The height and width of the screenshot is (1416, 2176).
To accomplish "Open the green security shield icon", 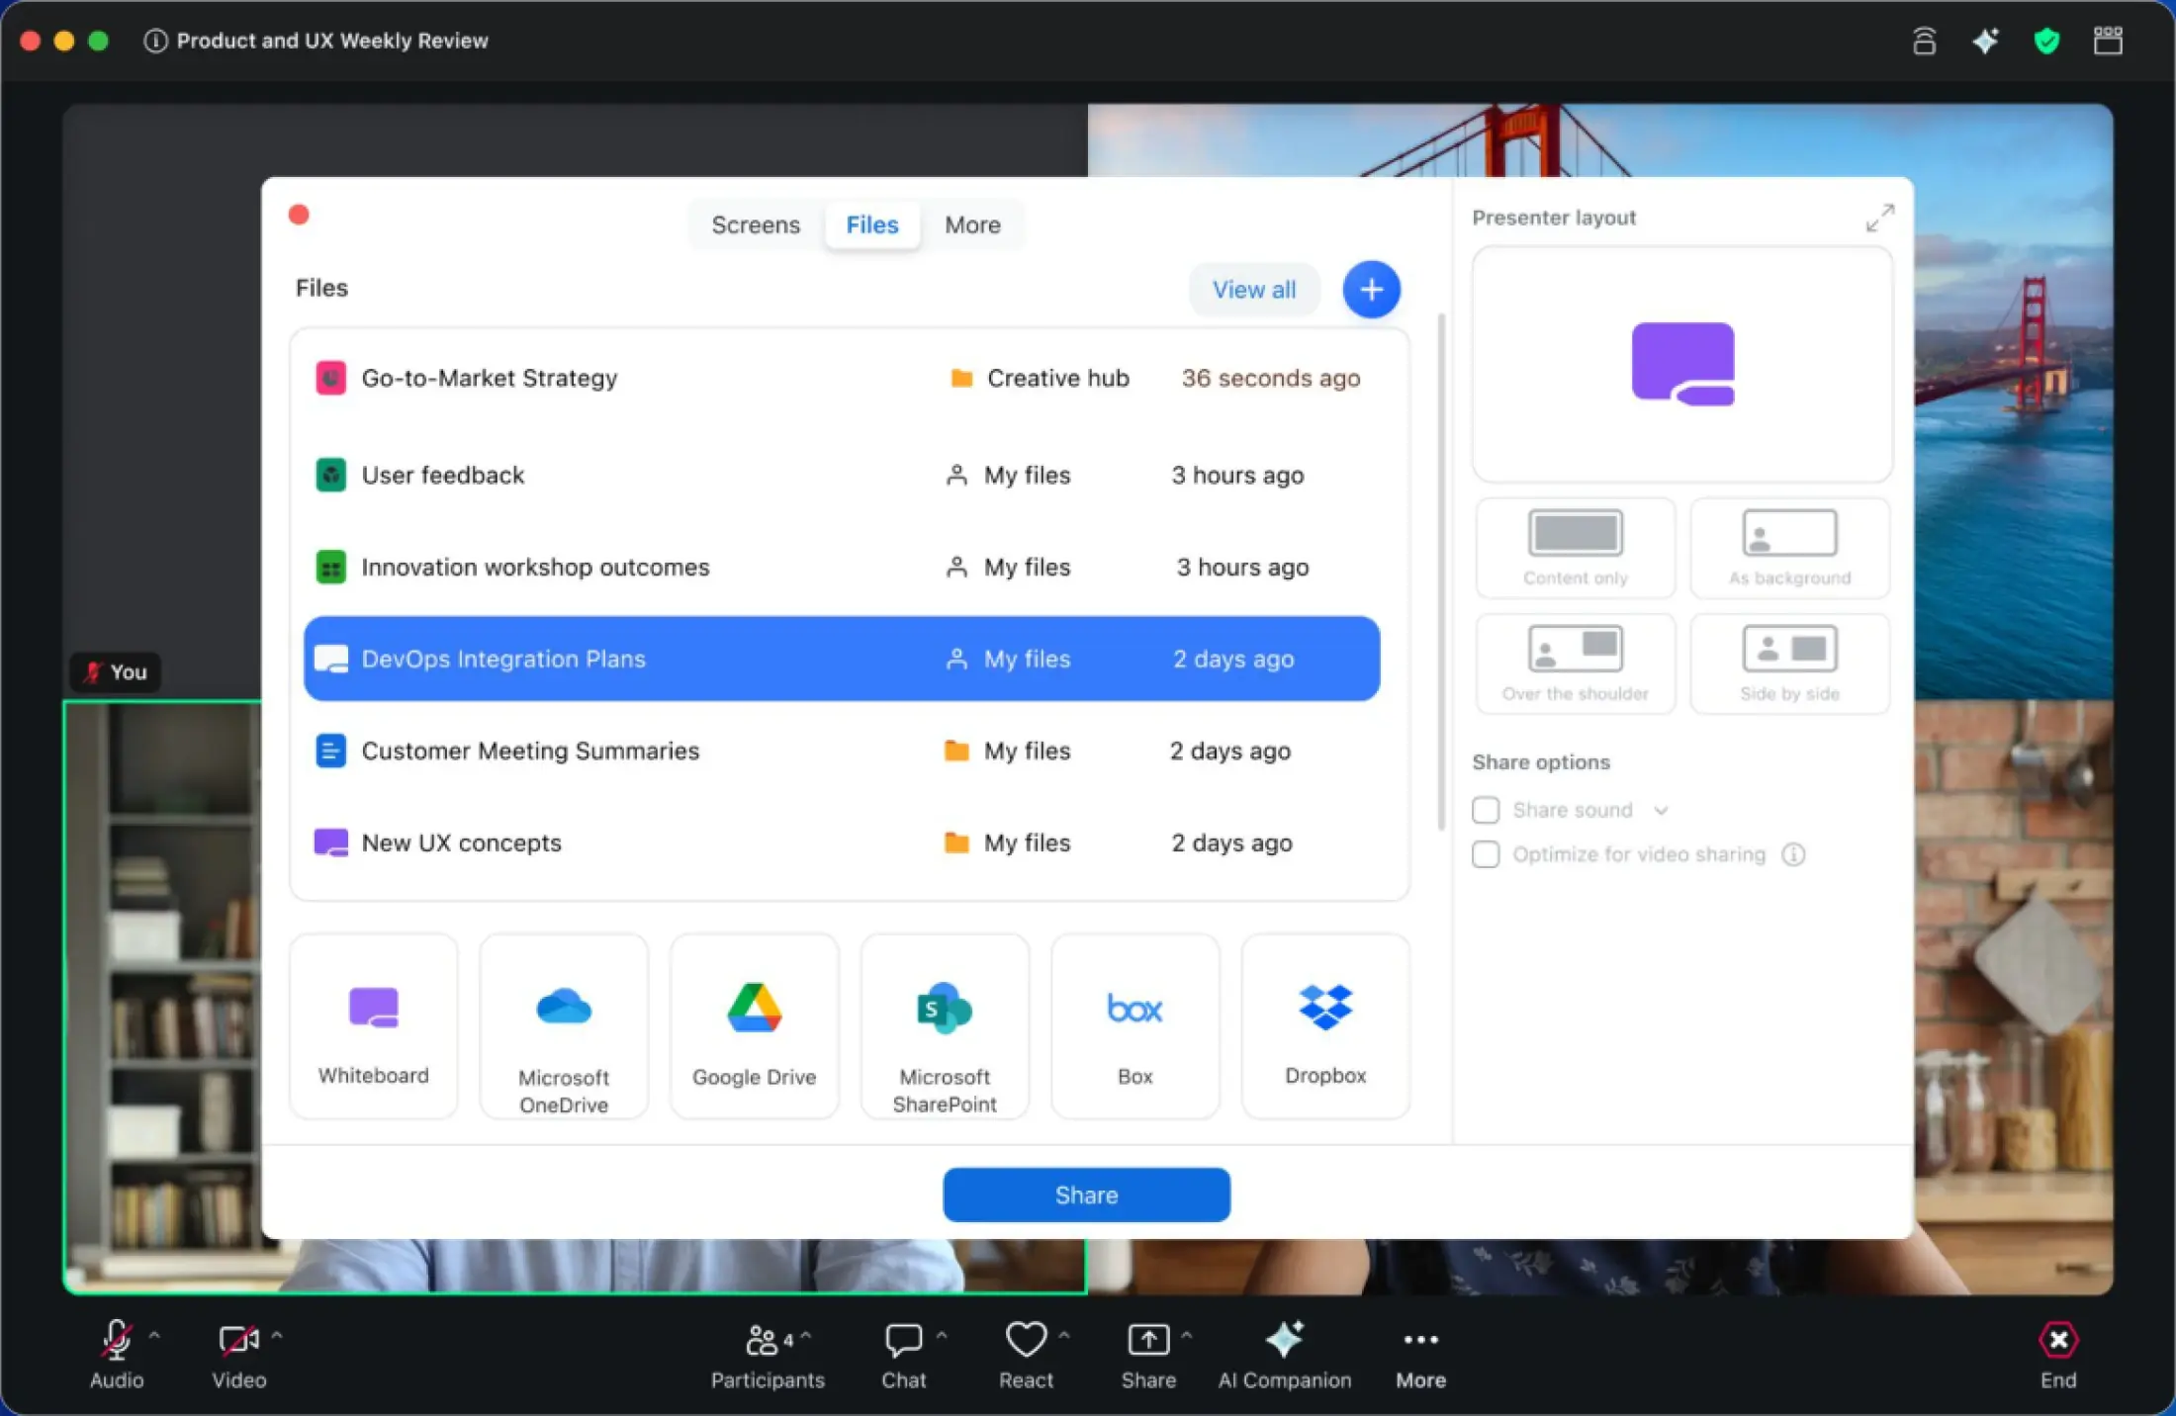I will point(2046,41).
